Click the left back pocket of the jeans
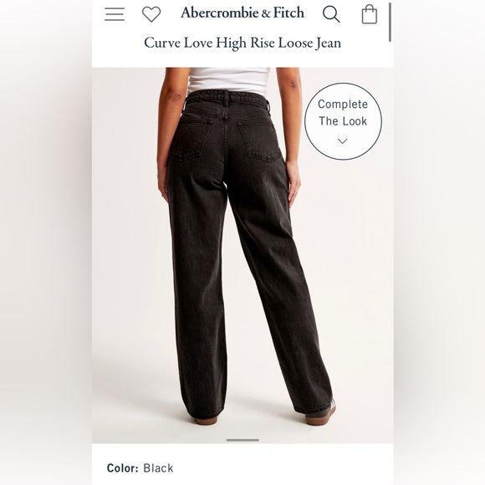This screenshot has width=485, height=485. [192, 139]
